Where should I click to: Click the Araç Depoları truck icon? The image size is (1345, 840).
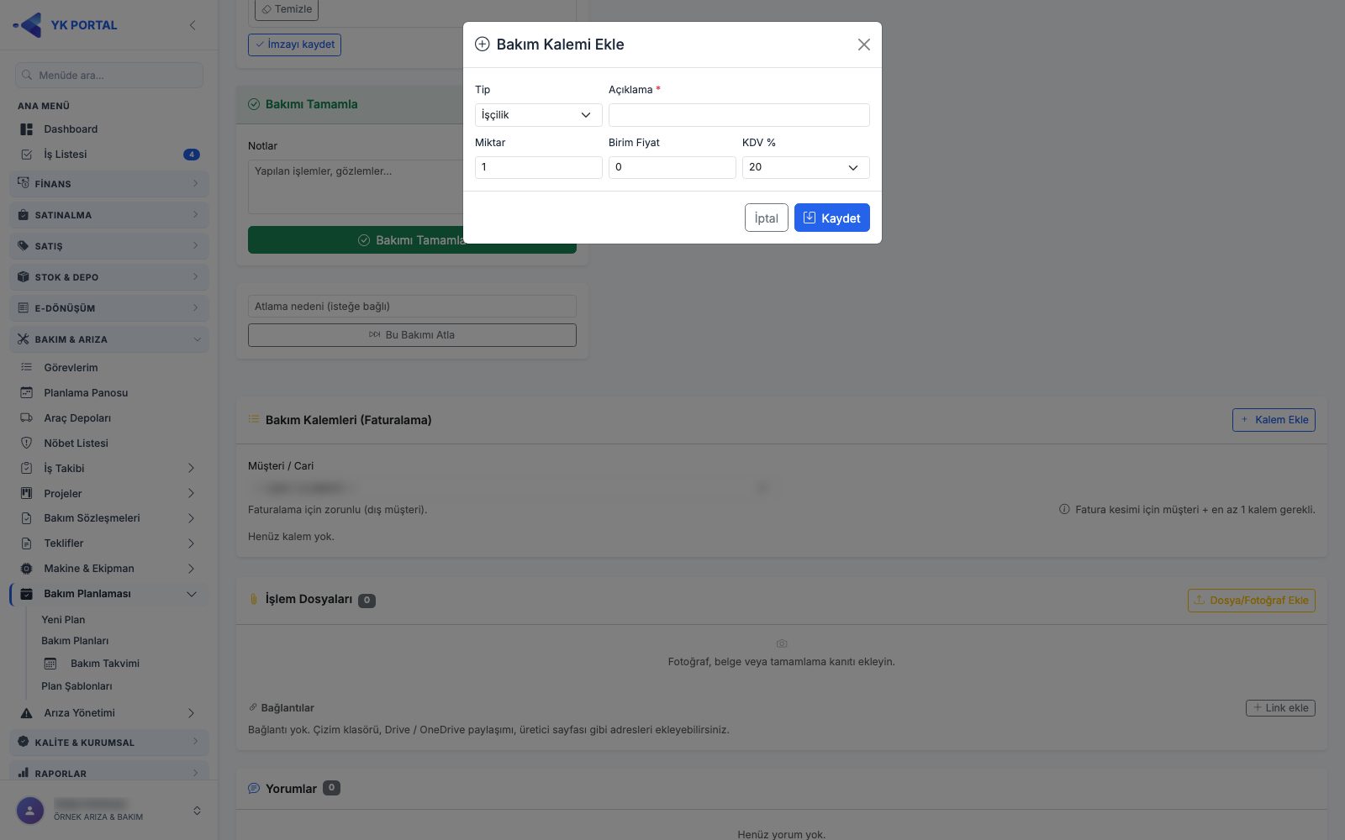[26, 417]
